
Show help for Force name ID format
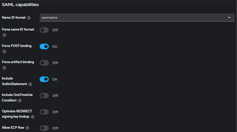(4, 35)
